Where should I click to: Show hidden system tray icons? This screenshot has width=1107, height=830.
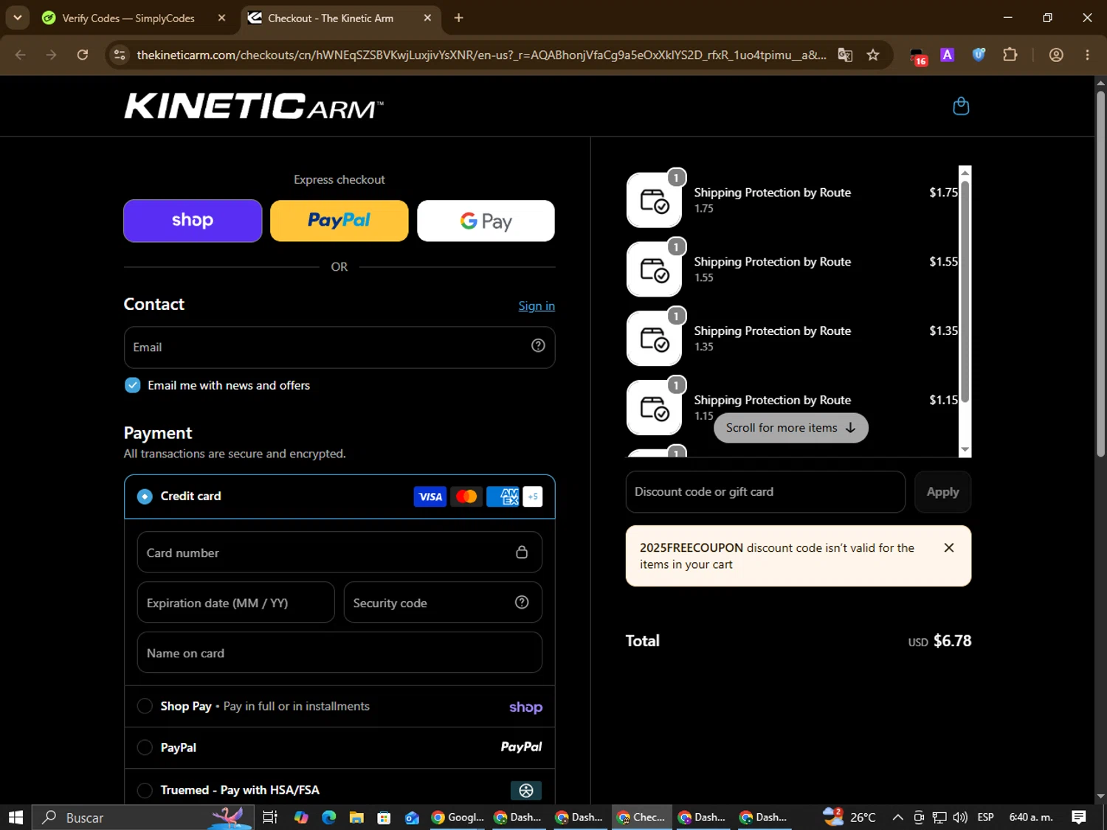[x=897, y=817]
